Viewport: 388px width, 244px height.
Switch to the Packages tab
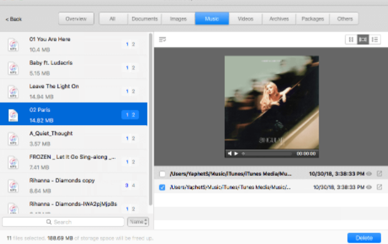pyautogui.click(x=313, y=19)
